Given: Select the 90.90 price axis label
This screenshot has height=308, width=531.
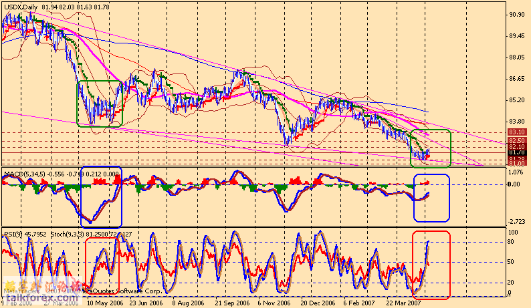Looking at the screenshot, I should tap(517, 15).
